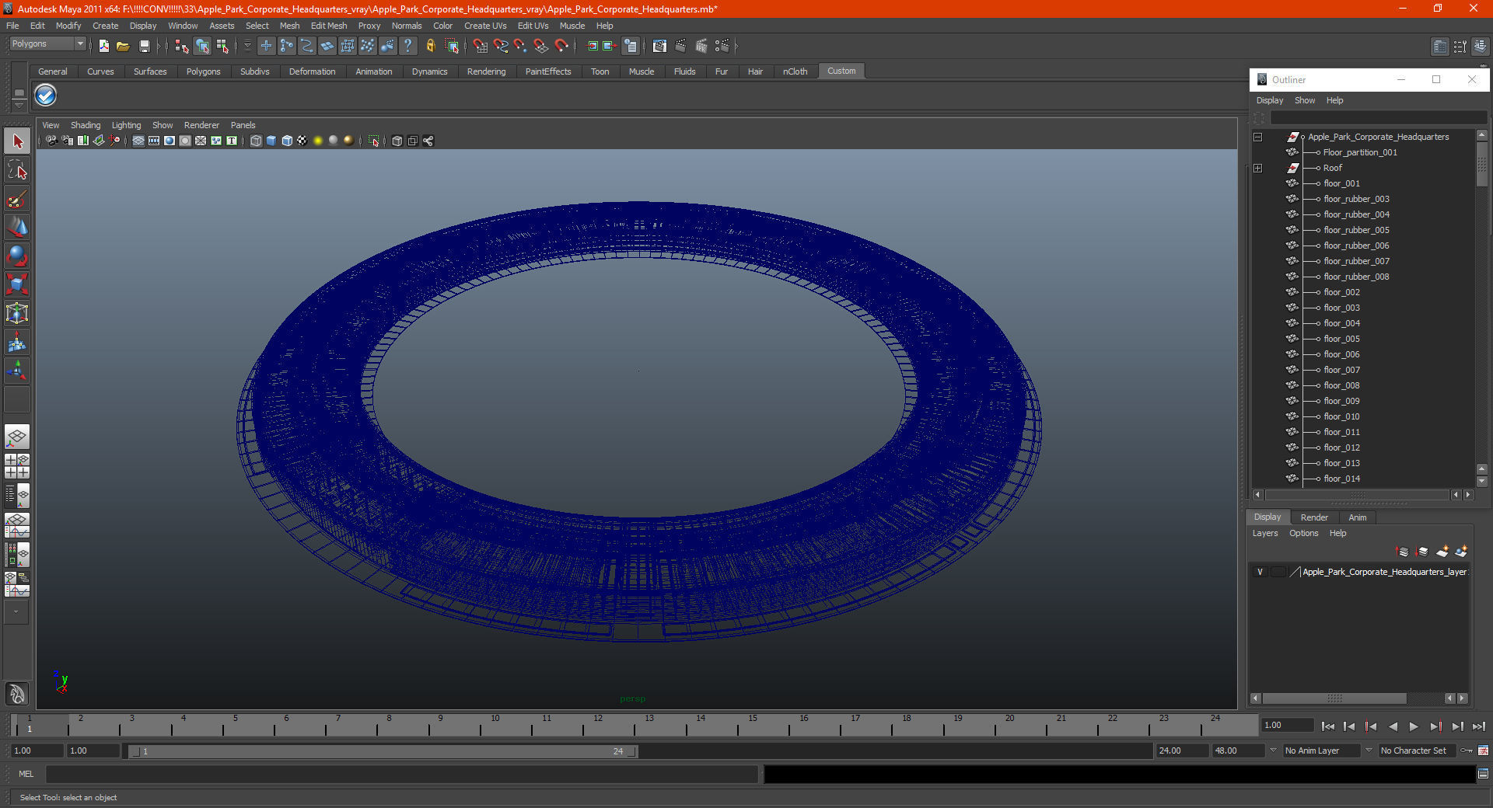Viewport: 1493px width, 808px height.
Task: Open a scene with the folder icon
Action: pyautogui.click(x=123, y=46)
